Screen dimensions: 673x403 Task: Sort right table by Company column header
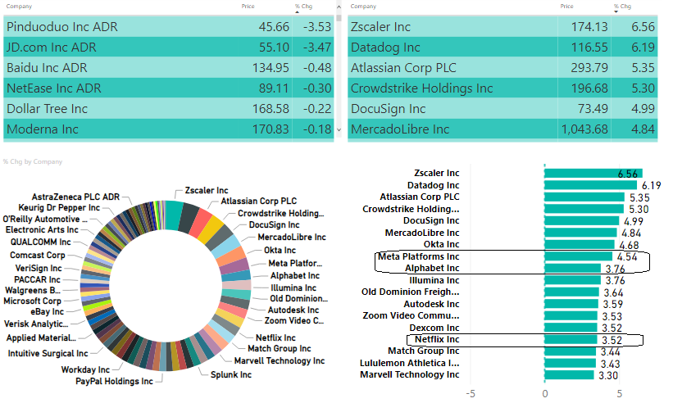click(363, 7)
